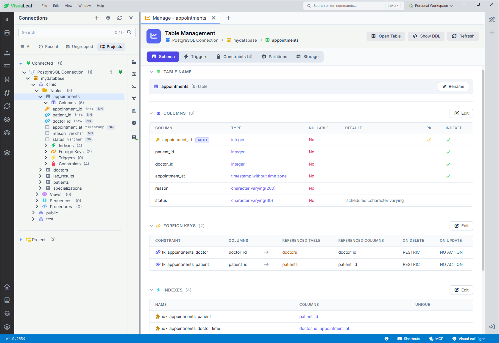Add a new connection with plus icon

pos(97,18)
